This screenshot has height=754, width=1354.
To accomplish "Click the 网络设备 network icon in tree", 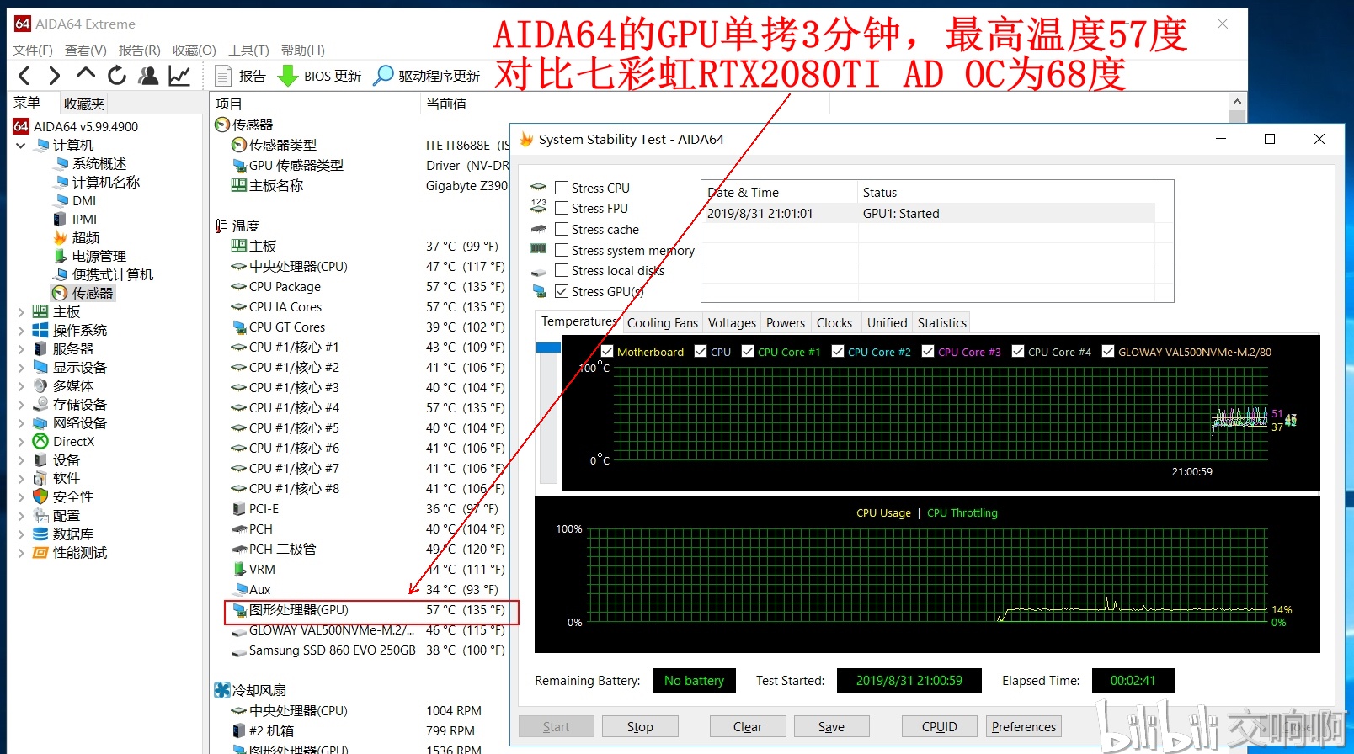I will click(40, 422).
